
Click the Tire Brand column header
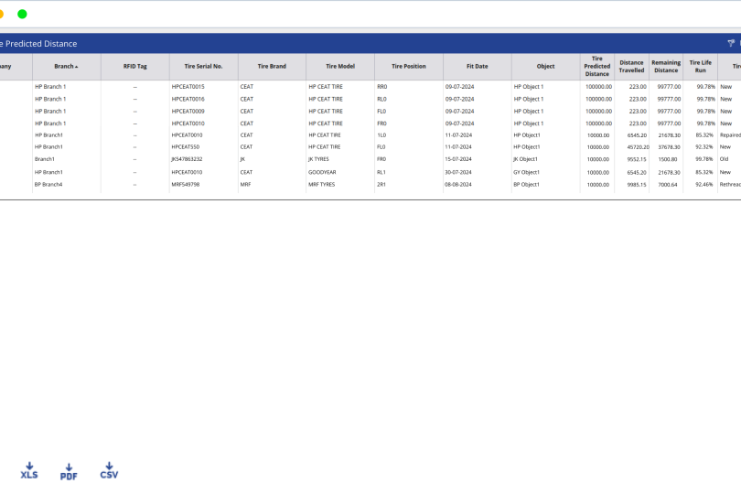pyautogui.click(x=272, y=67)
